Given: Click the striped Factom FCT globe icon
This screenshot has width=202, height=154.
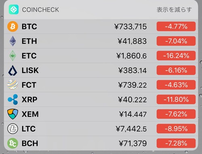Looking at the screenshot, I should [x=13, y=85].
